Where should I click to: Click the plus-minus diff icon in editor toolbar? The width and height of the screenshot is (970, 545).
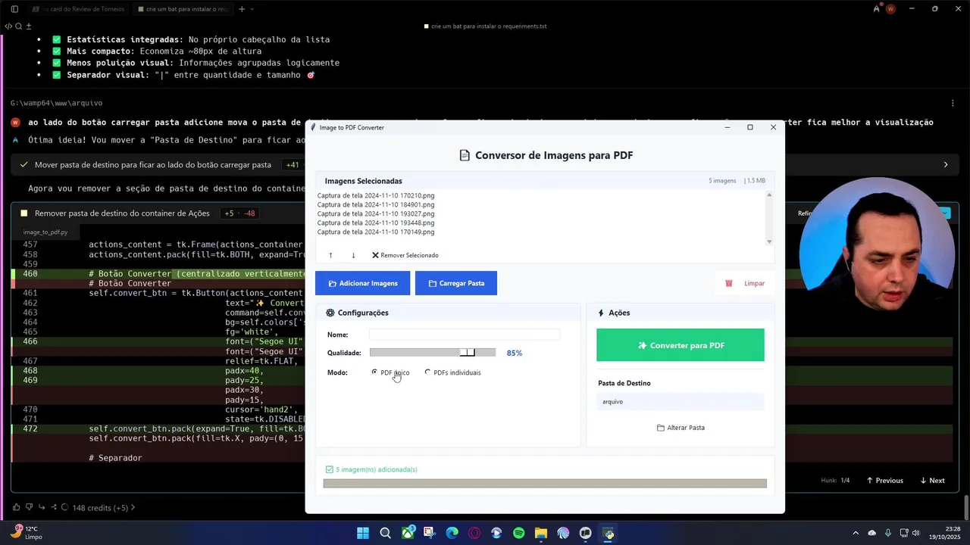pyautogui.click(x=29, y=26)
